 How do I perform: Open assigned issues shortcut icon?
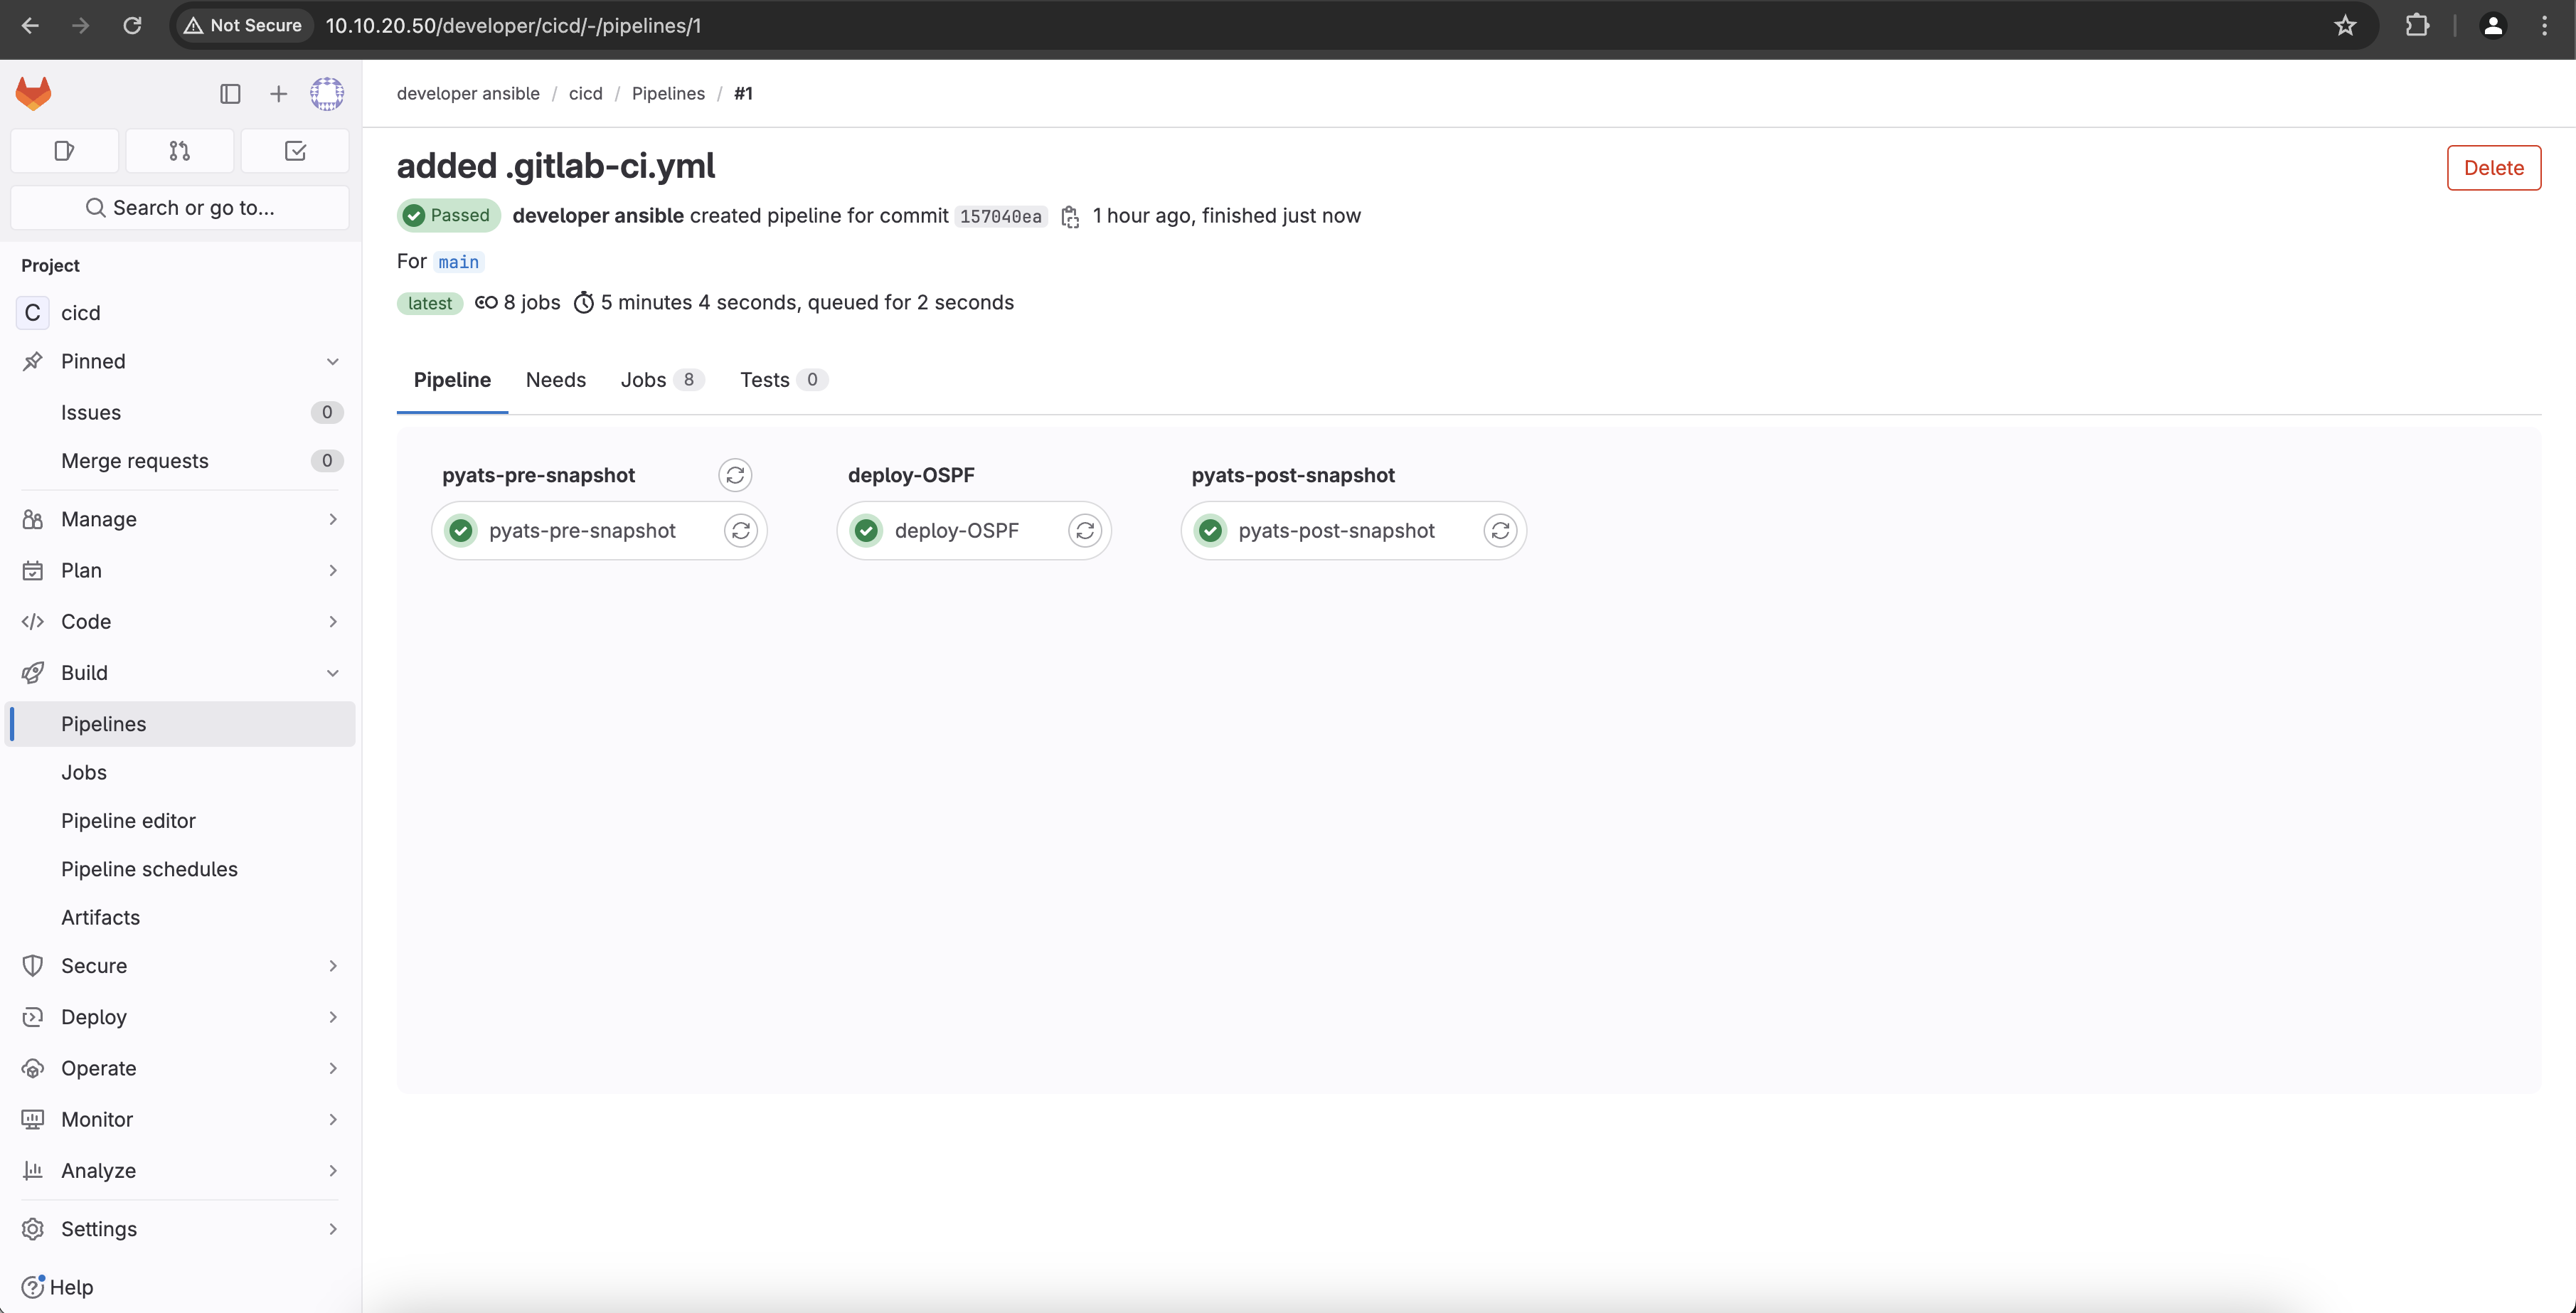coord(64,151)
